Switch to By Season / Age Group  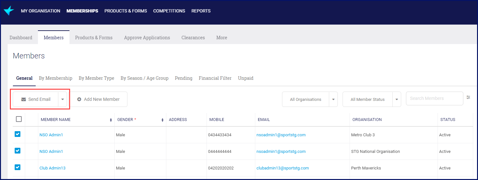(144, 78)
